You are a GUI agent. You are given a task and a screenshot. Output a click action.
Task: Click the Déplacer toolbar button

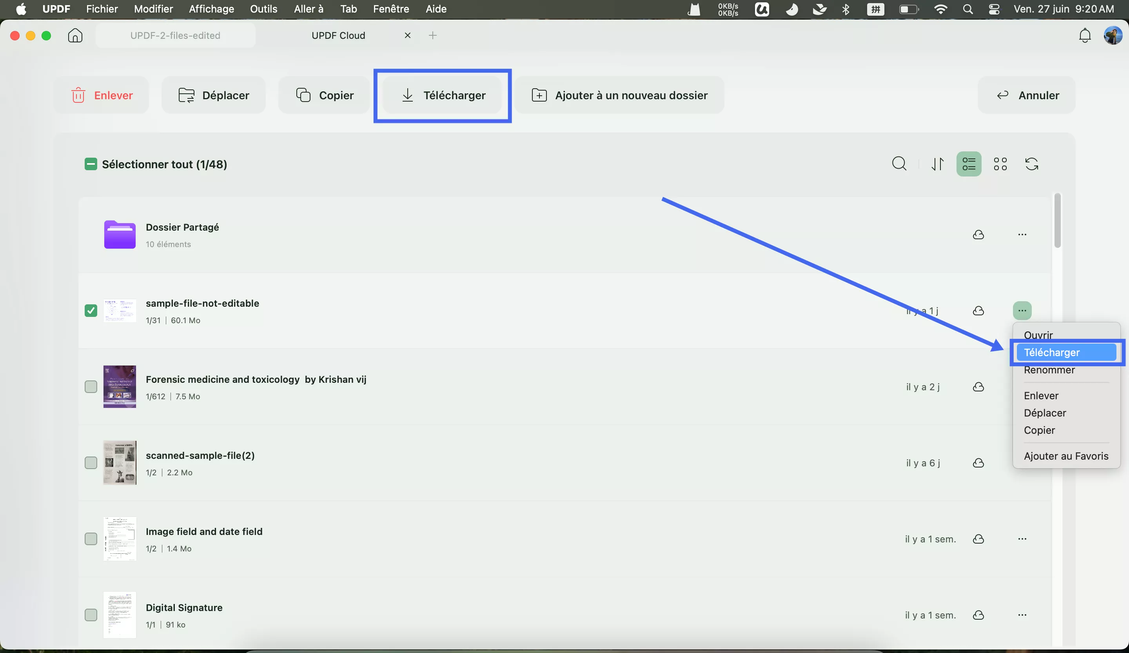[214, 95]
